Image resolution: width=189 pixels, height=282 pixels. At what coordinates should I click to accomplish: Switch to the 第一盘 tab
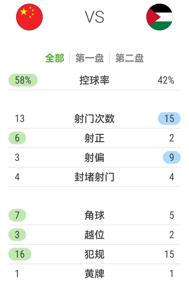point(90,58)
